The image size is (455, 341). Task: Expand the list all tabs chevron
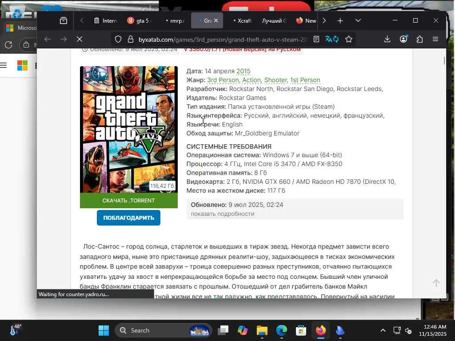[358, 20]
